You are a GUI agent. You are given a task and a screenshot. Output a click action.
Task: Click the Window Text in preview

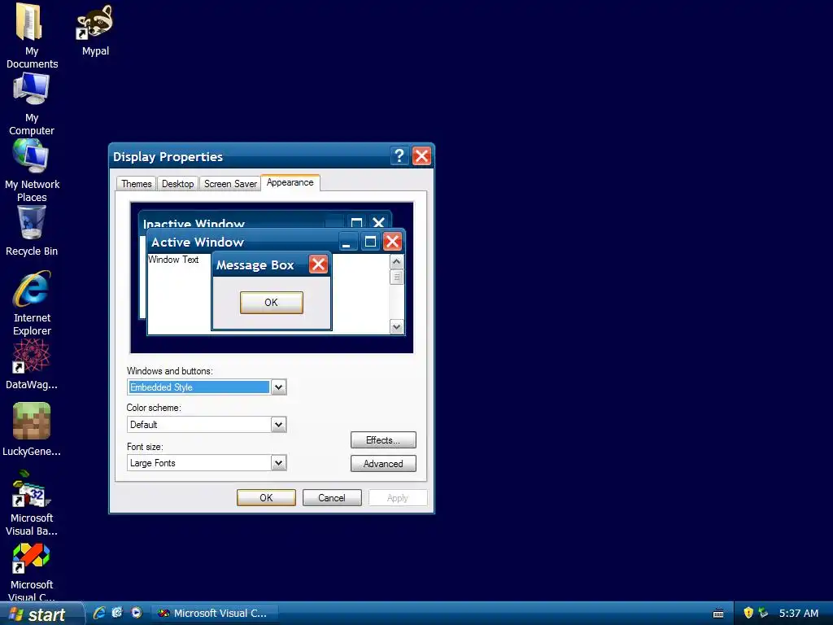tap(173, 260)
